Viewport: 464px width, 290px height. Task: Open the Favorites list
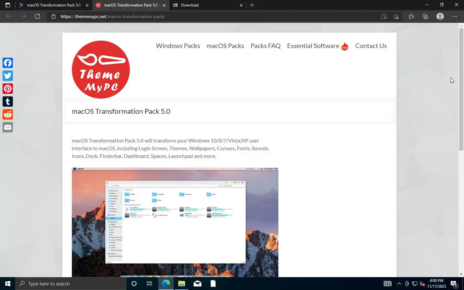(411, 16)
